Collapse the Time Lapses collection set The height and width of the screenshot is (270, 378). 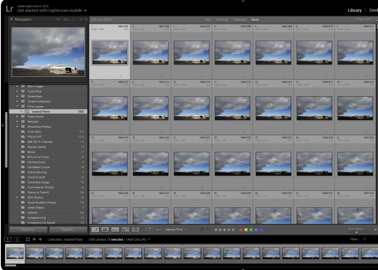coord(17,107)
